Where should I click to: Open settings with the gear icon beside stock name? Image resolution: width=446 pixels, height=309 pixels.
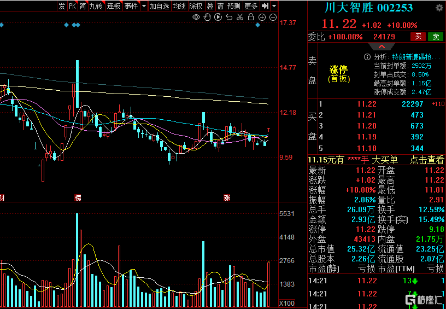[439, 8]
